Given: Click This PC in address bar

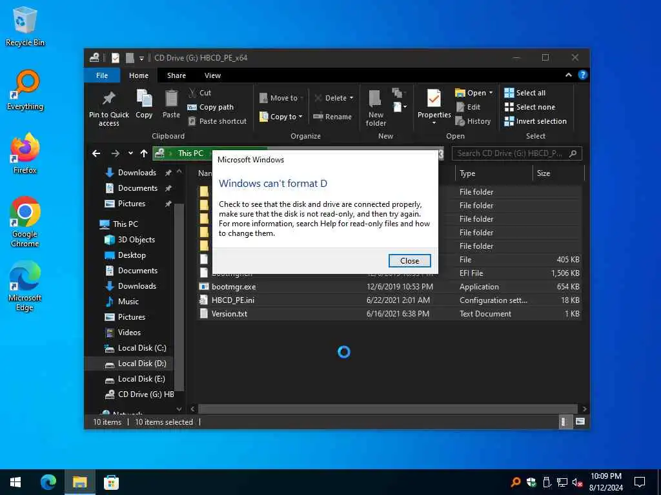Looking at the screenshot, I should point(190,153).
